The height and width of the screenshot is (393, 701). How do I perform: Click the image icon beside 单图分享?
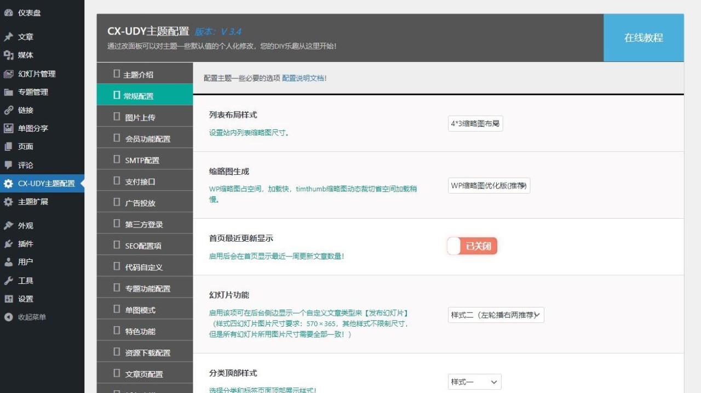click(8, 128)
